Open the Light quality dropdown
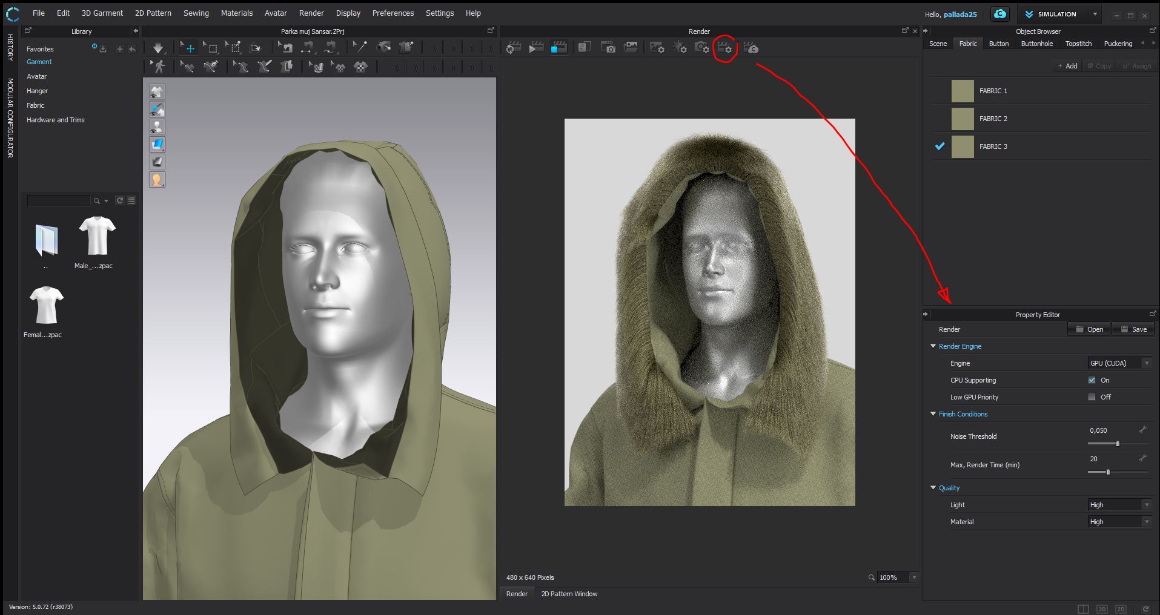This screenshot has width=1160, height=615. click(1119, 505)
